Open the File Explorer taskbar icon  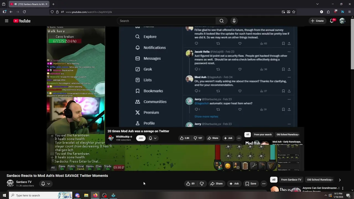[86, 195]
